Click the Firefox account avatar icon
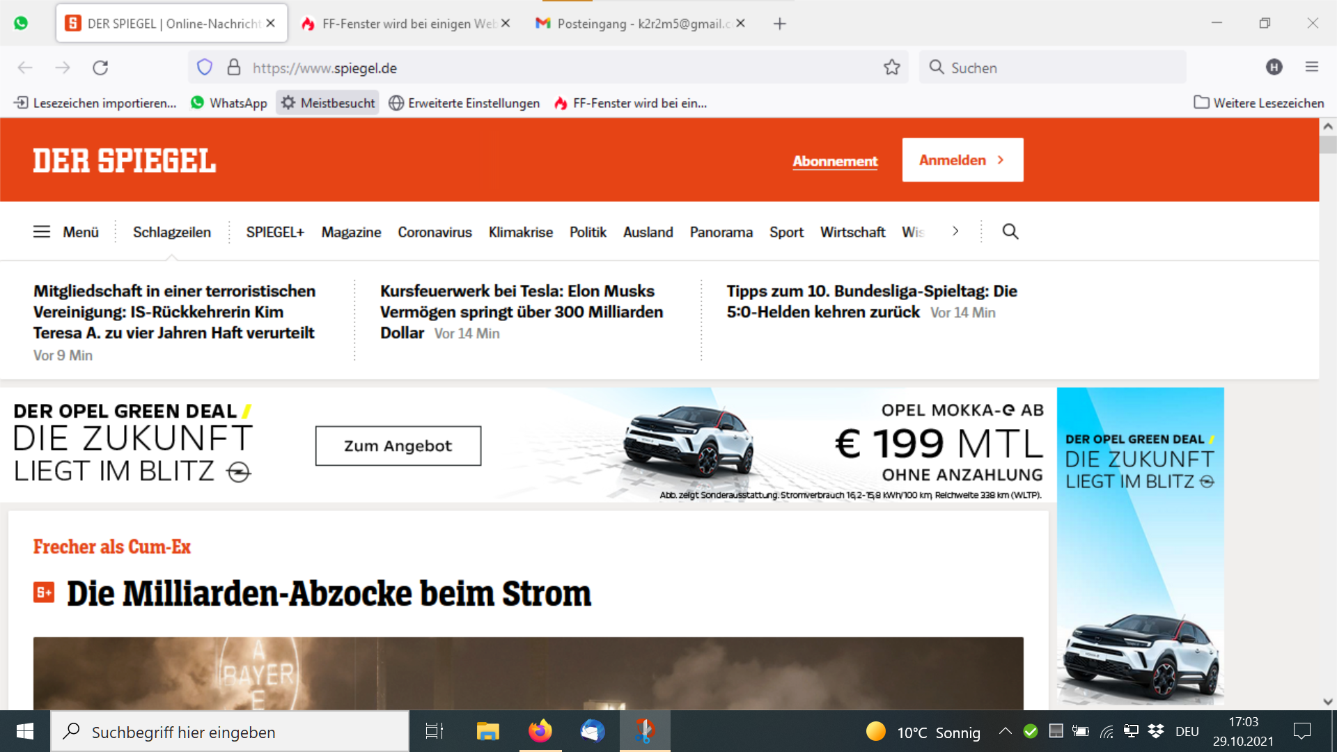Screen dimensions: 1337x752 coord(1274,68)
